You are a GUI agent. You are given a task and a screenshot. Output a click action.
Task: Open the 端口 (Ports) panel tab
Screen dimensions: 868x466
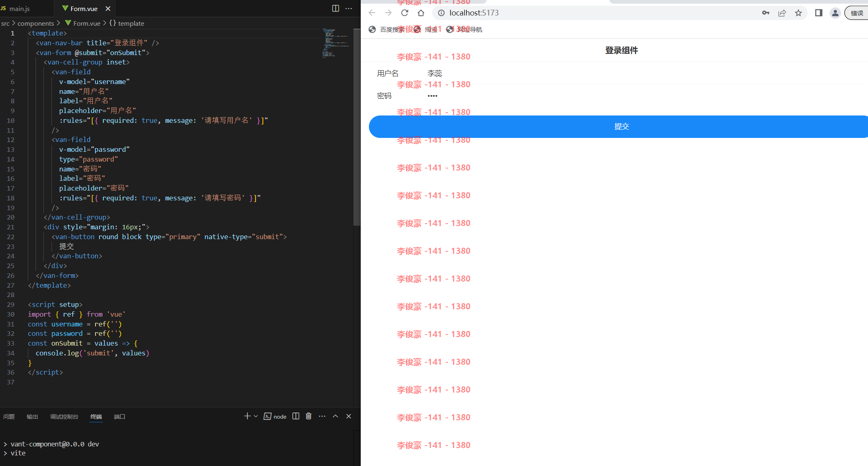[120, 417]
